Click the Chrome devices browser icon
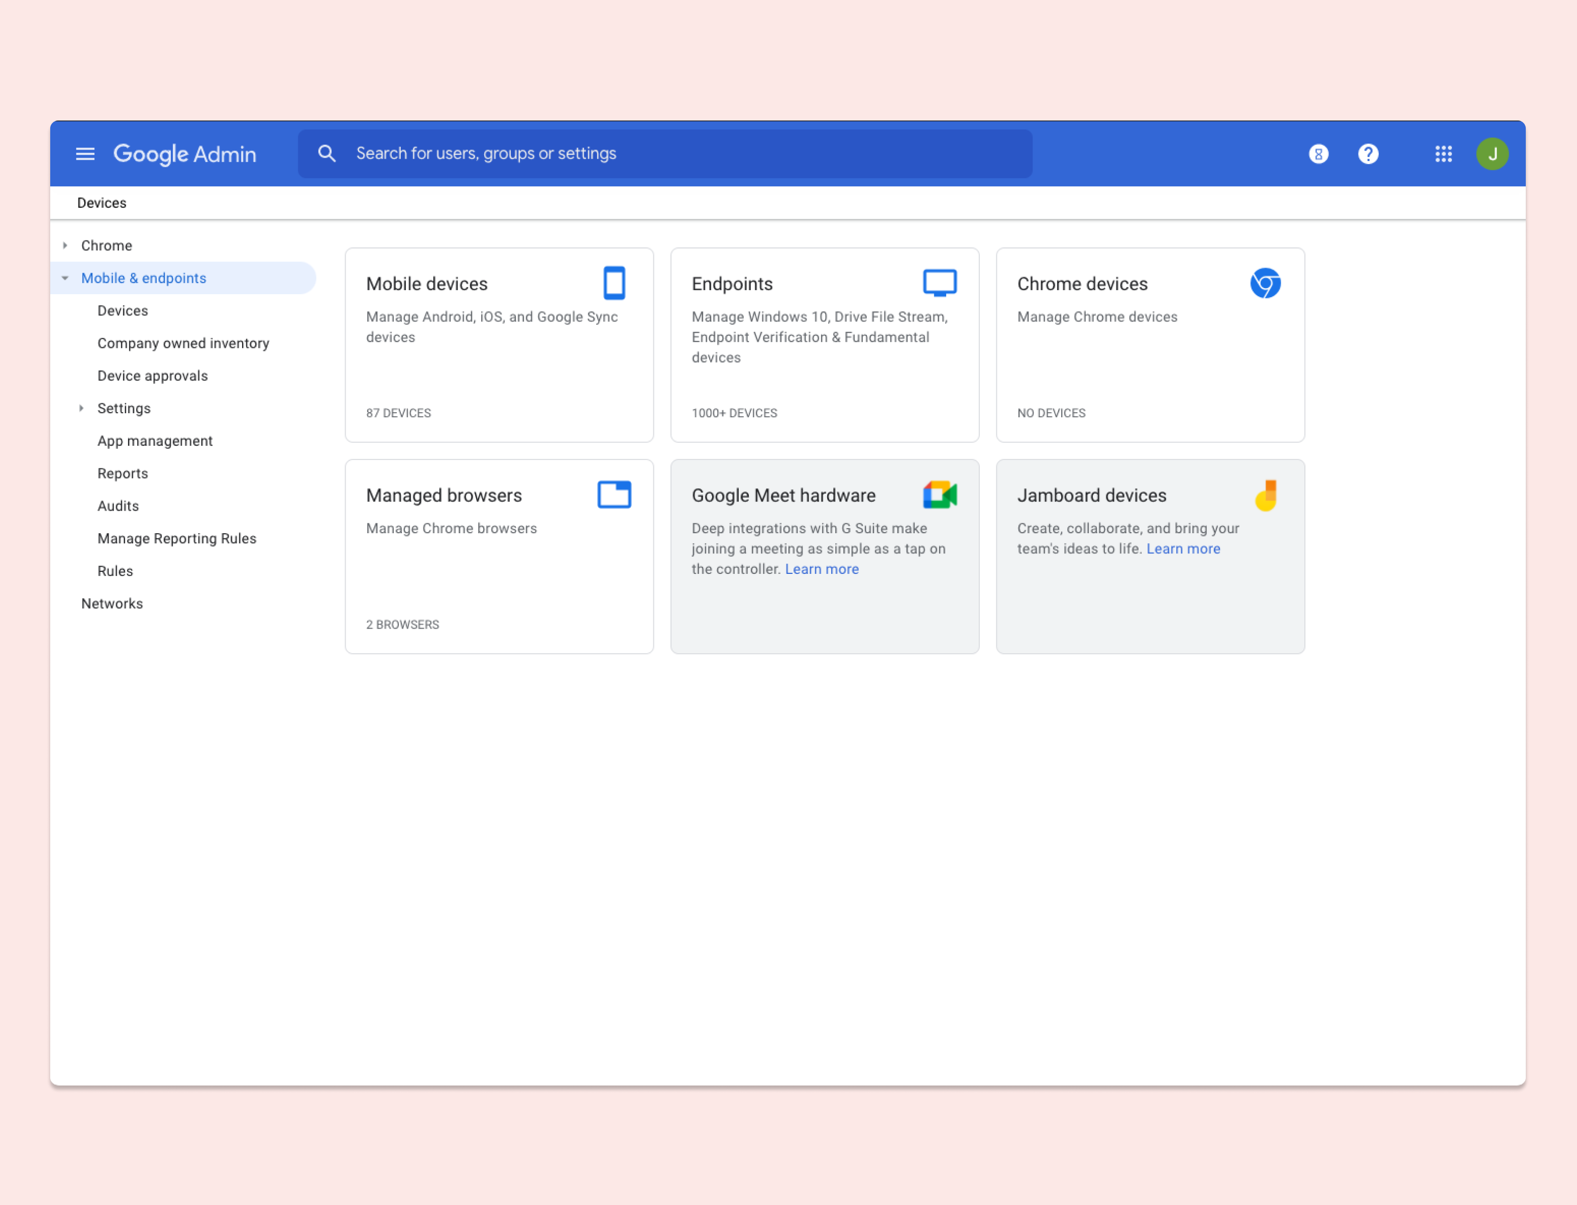 point(1266,282)
